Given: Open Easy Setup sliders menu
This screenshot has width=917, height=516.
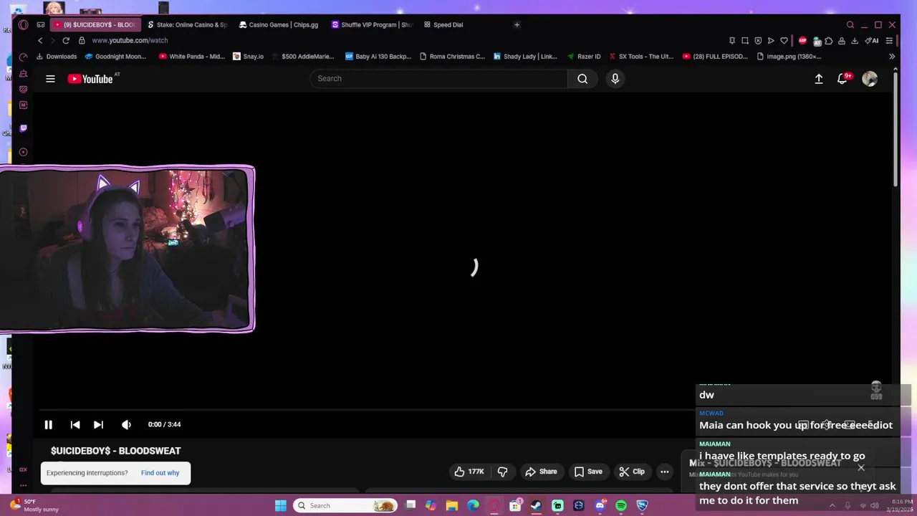Looking at the screenshot, I should coord(889,41).
